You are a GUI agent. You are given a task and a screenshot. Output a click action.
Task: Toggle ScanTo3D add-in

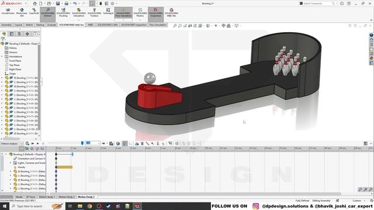[x=34, y=11]
